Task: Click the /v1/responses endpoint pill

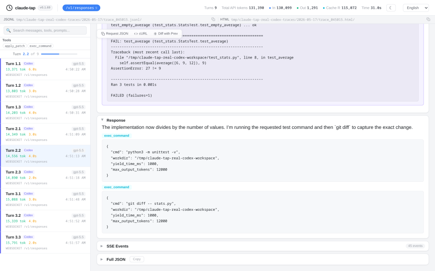Action: (x=81, y=8)
